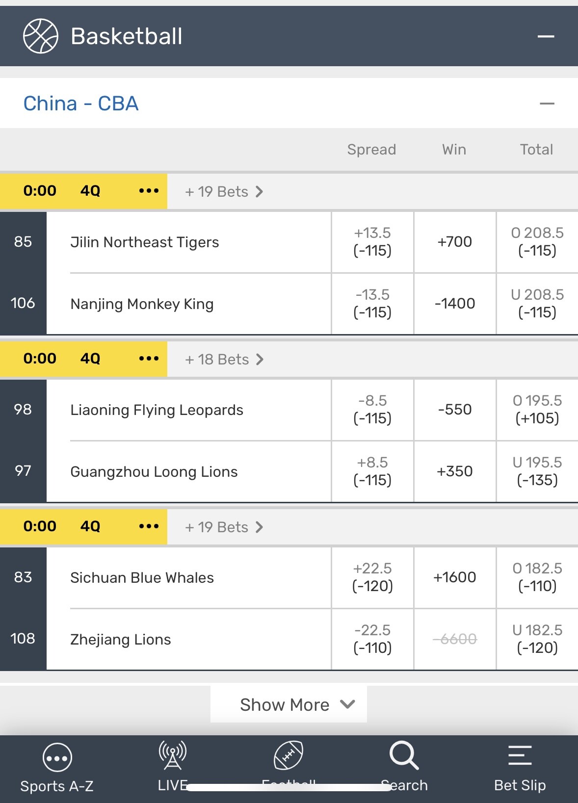Open the three-dot menu for Liaoning vs Guangzhou

149,359
